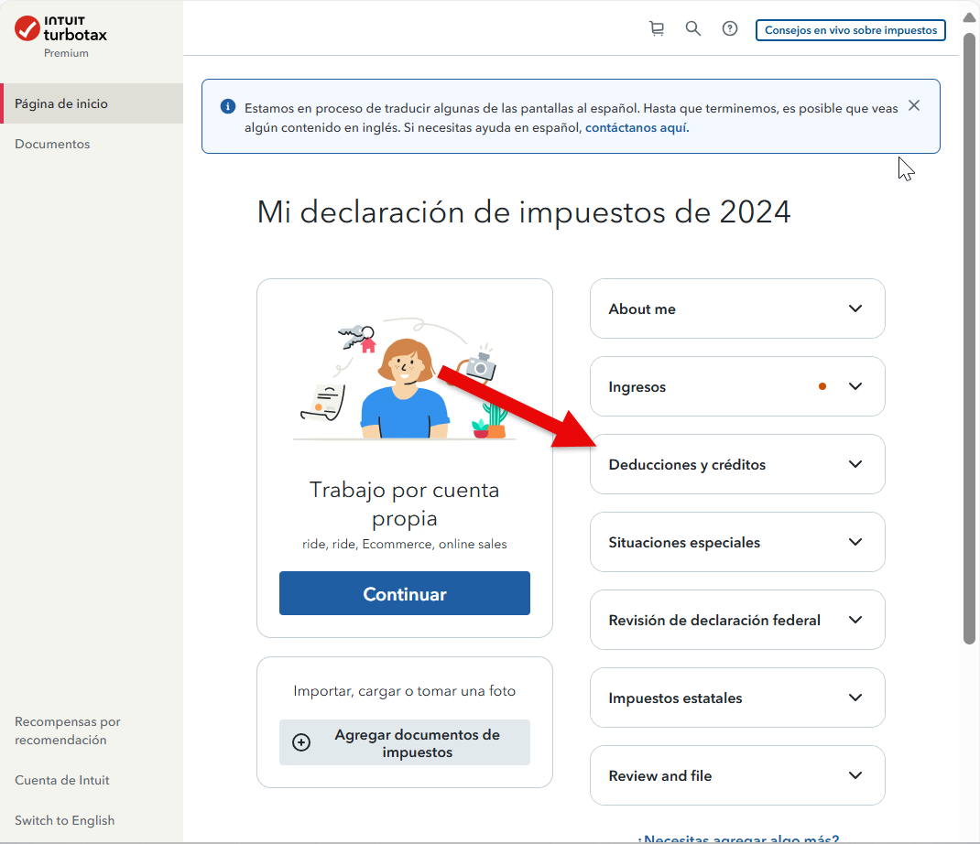Dismiss the translation notice banner
Screen dimensions: 980x844
tap(913, 105)
